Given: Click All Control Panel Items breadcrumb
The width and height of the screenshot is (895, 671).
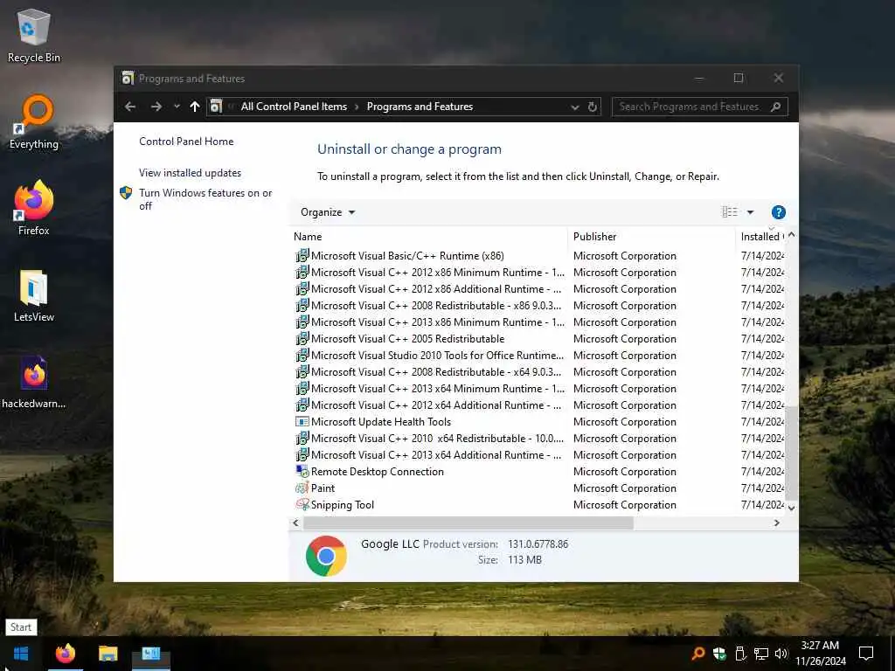Looking at the screenshot, I should tap(294, 107).
